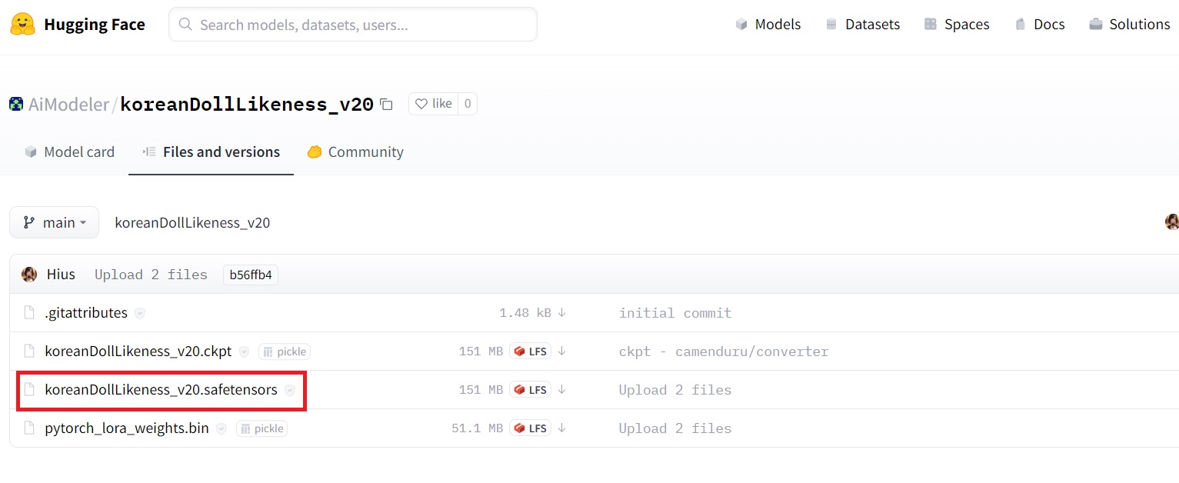The image size is (1179, 483).
Task: Open the Solutions navigation item
Action: [1129, 25]
